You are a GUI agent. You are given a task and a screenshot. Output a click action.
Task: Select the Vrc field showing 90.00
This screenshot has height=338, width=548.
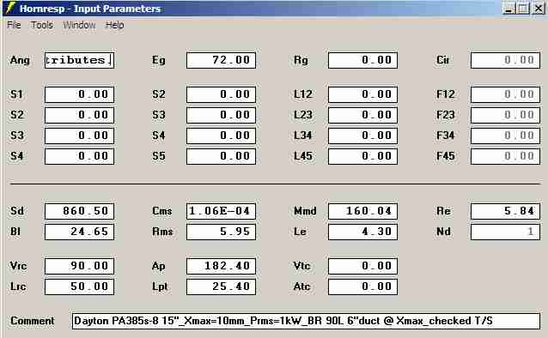pos(79,266)
